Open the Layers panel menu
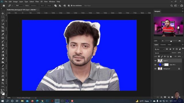184x103 pixels. [183, 45]
